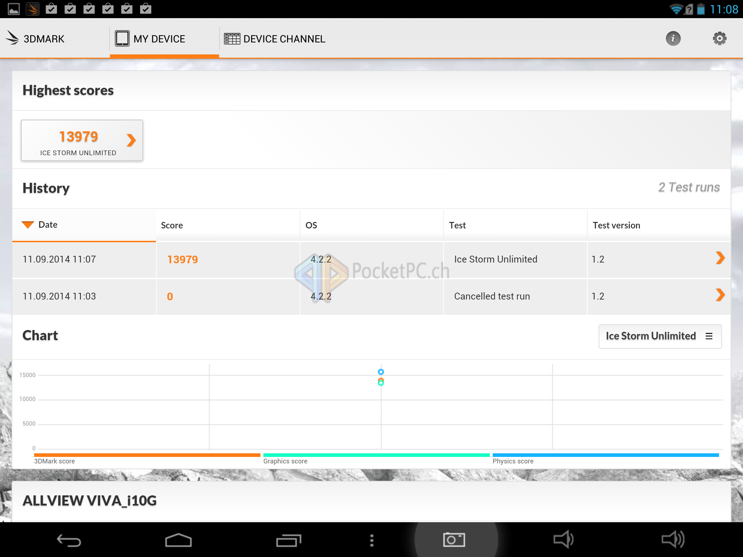Viewport: 743px width, 557px height.
Task: Open the 3DMark notification icon in status bar
Action: (33, 9)
